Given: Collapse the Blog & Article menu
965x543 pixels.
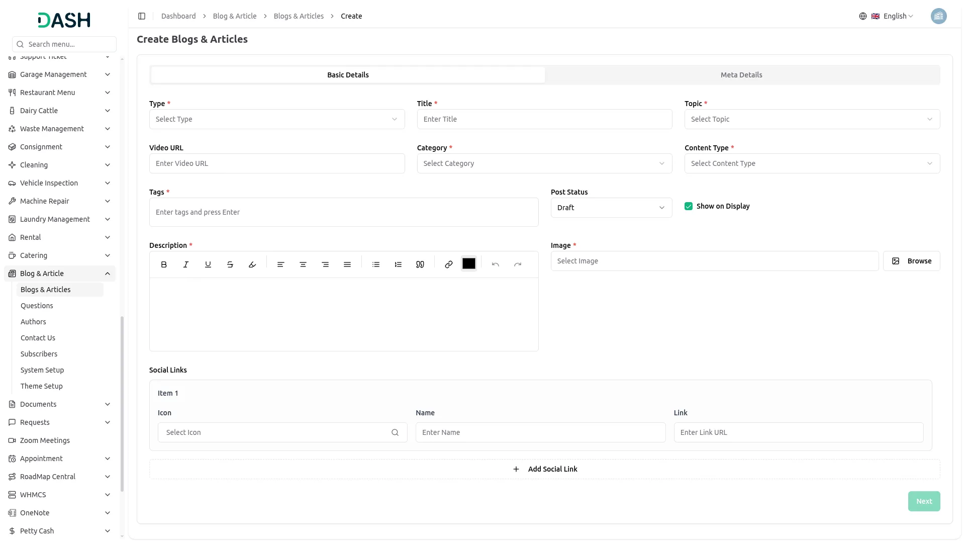Looking at the screenshot, I should (60, 274).
